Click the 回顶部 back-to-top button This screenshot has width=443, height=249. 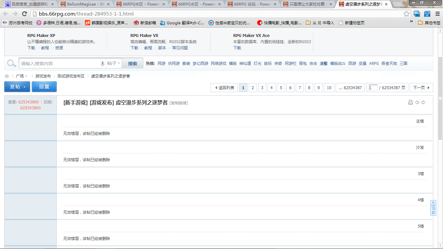[x=433, y=208]
